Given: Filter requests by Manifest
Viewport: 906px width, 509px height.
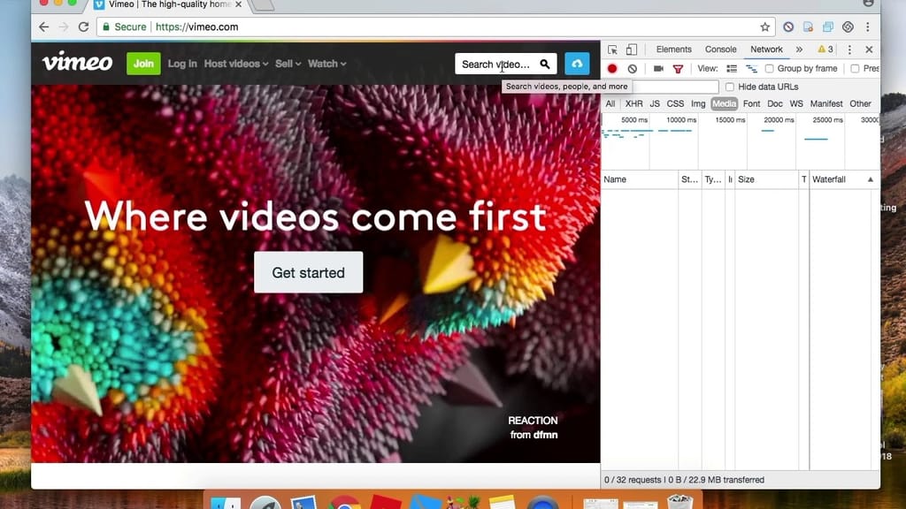Looking at the screenshot, I should [826, 104].
